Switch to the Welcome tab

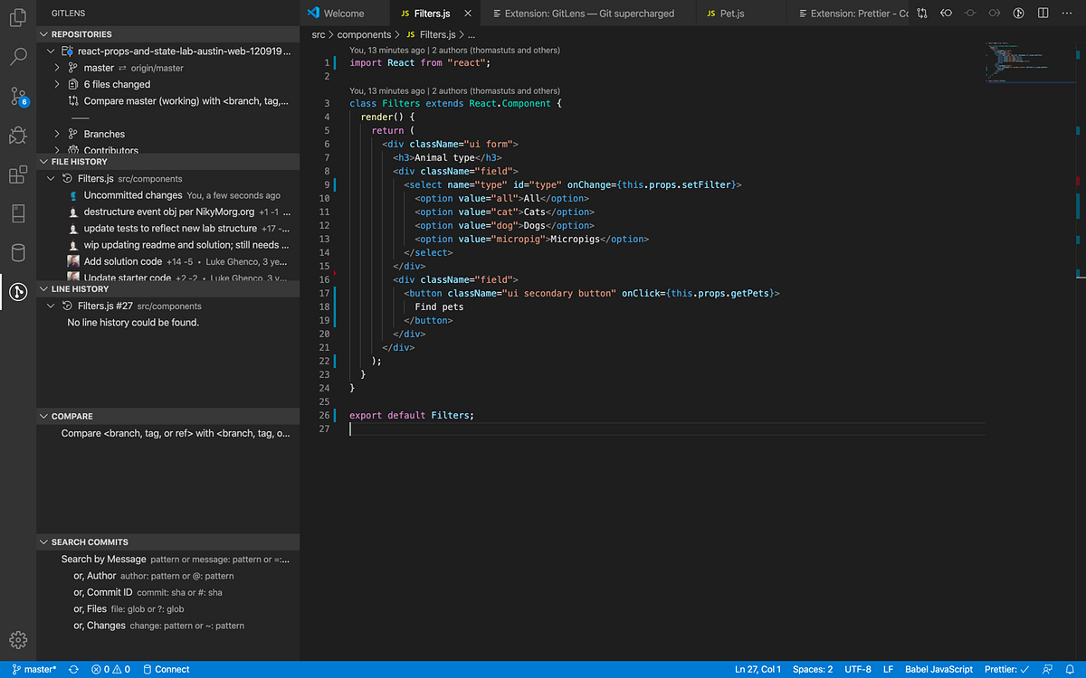342,13
